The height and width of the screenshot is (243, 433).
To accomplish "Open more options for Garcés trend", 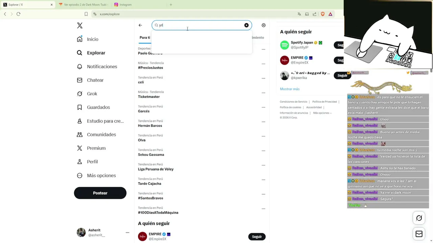I will [264, 108].
